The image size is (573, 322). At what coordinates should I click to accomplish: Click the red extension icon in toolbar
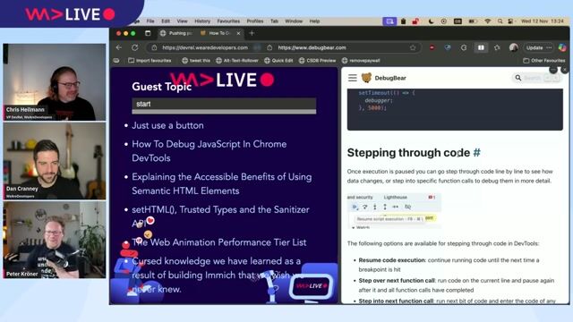coord(432,47)
